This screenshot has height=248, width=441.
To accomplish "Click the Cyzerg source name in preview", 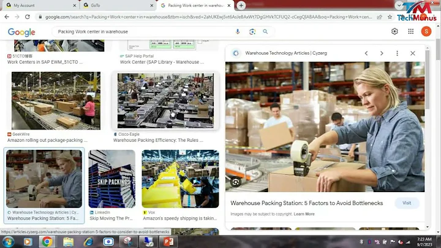I will pyautogui.click(x=286, y=53).
